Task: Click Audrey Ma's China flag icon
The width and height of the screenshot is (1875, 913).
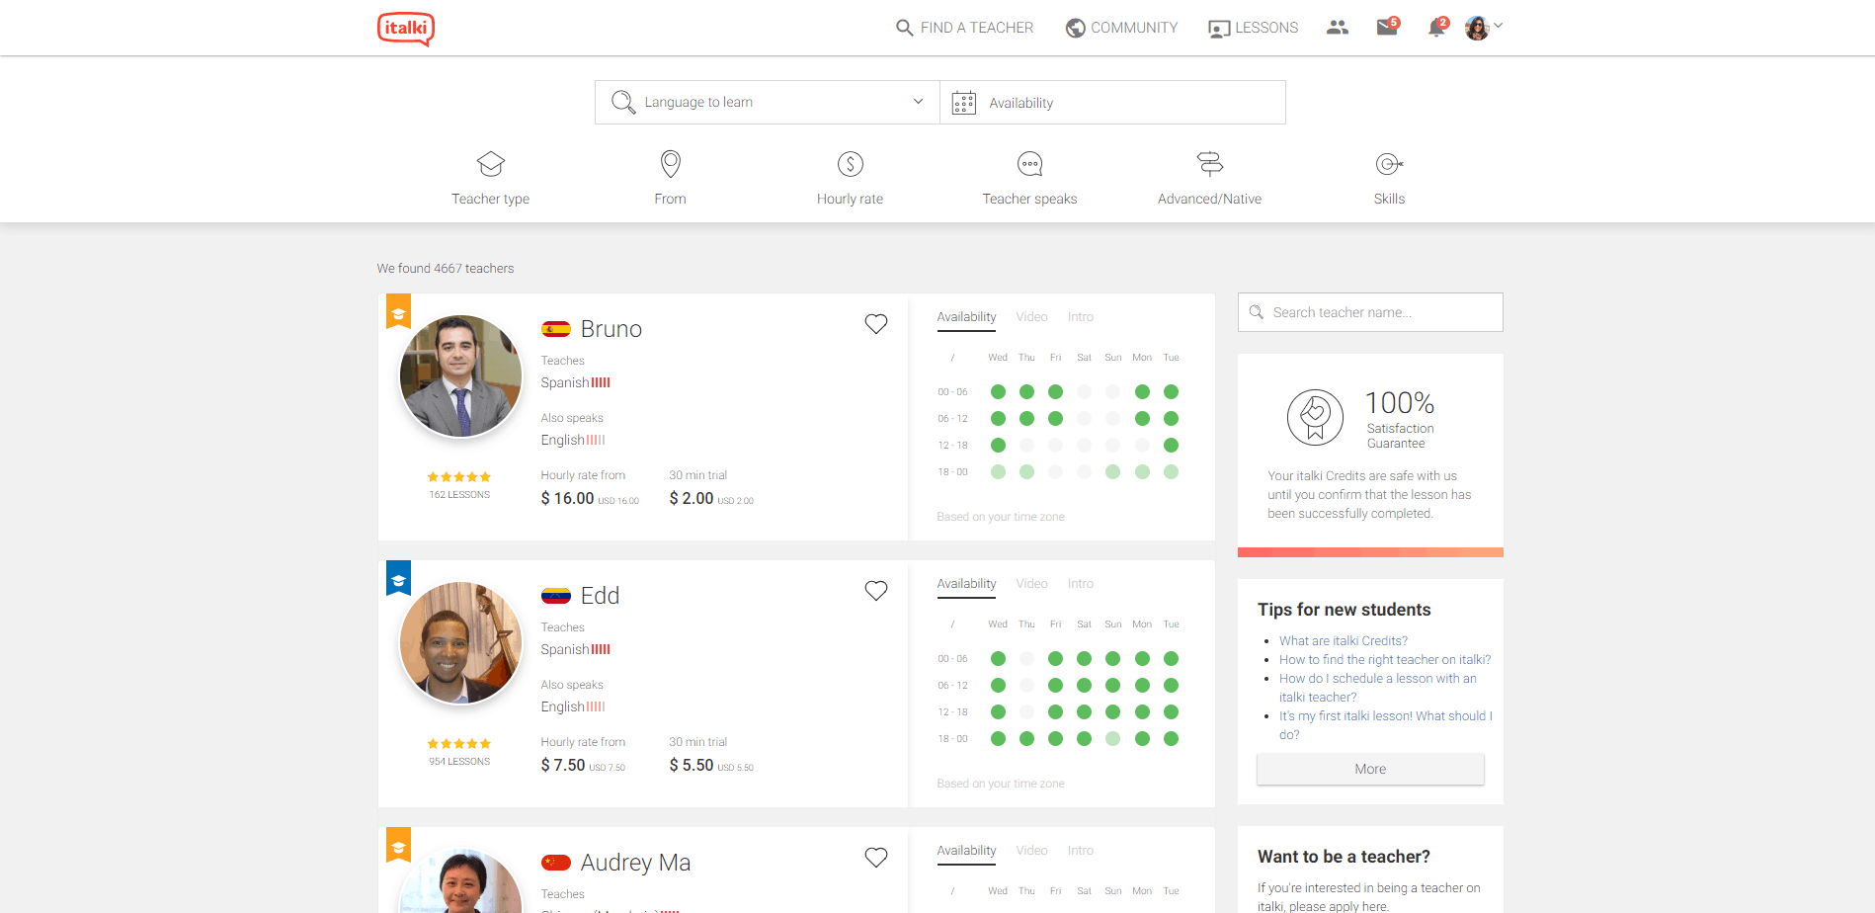Action: pyautogui.click(x=556, y=863)
